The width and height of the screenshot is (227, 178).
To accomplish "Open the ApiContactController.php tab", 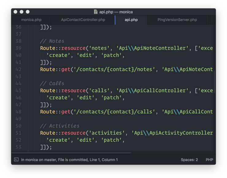I will [83, 20].
